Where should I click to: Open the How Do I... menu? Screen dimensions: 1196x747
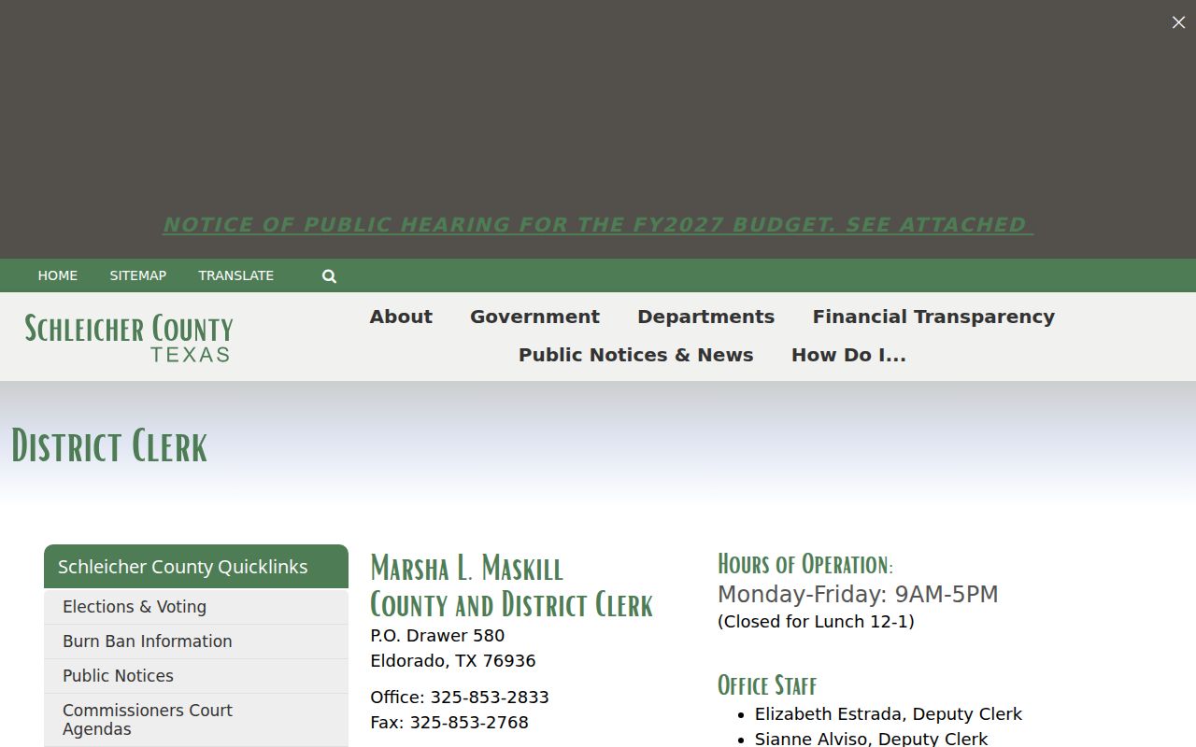click(x=848, y=355)
